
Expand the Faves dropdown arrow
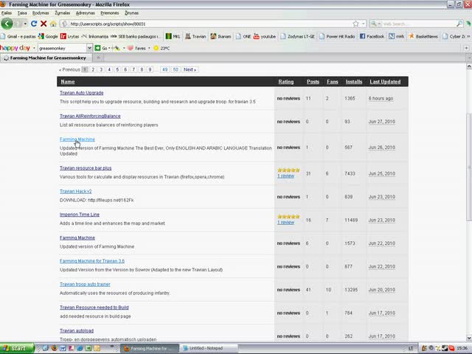coord(149,48)
